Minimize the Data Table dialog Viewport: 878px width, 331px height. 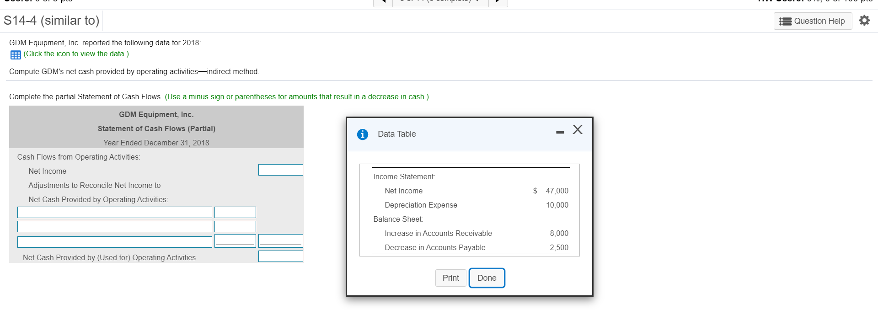pyautogui.click(x=560, y=132)
